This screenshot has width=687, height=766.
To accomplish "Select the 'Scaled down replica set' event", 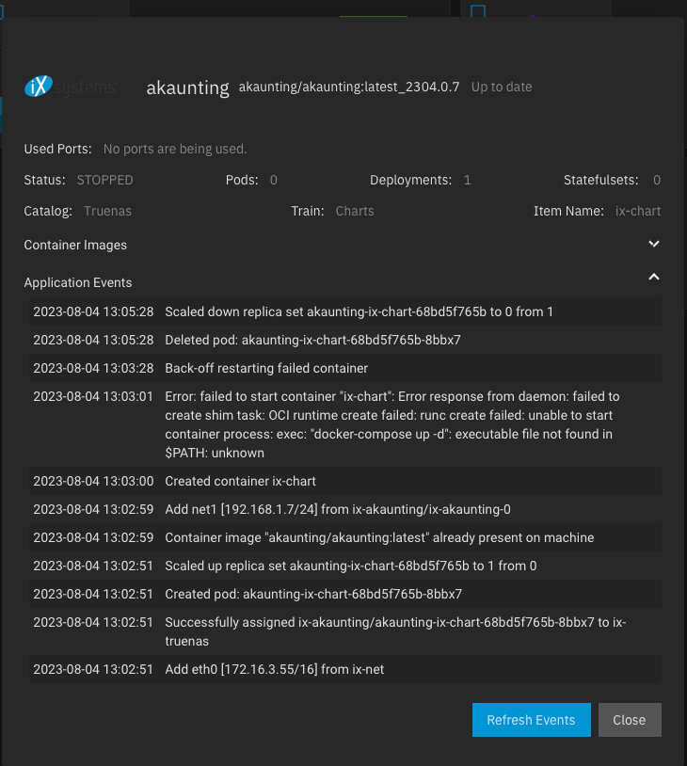I will [345, 311].
